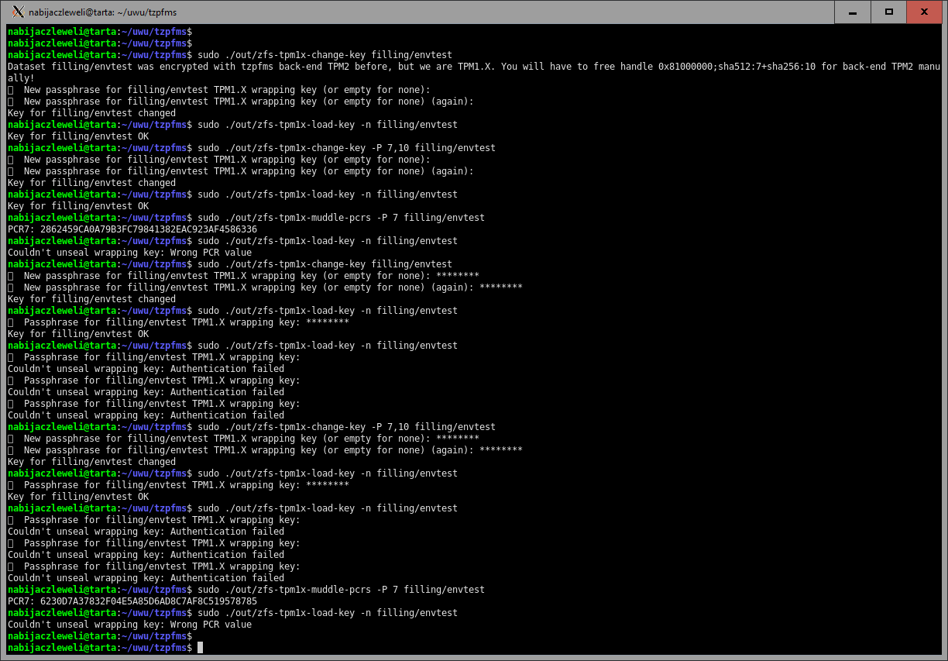Screen dimensions: 948x661
Task: Click the final 'Wrong PCR value' error
Action: [129, 625]
